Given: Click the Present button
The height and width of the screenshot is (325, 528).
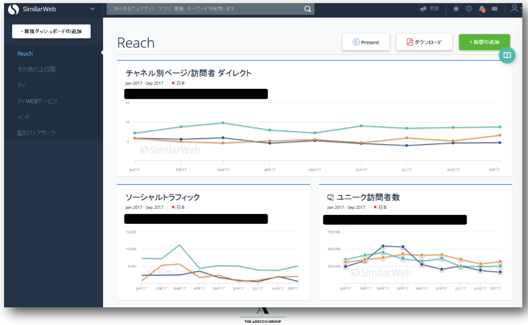Looking at the screenshot, I should tap(366, 42).
